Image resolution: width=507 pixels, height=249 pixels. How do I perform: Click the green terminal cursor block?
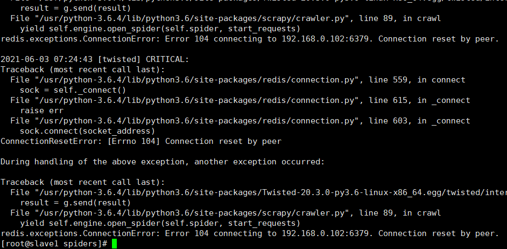(x=114, y=244)
